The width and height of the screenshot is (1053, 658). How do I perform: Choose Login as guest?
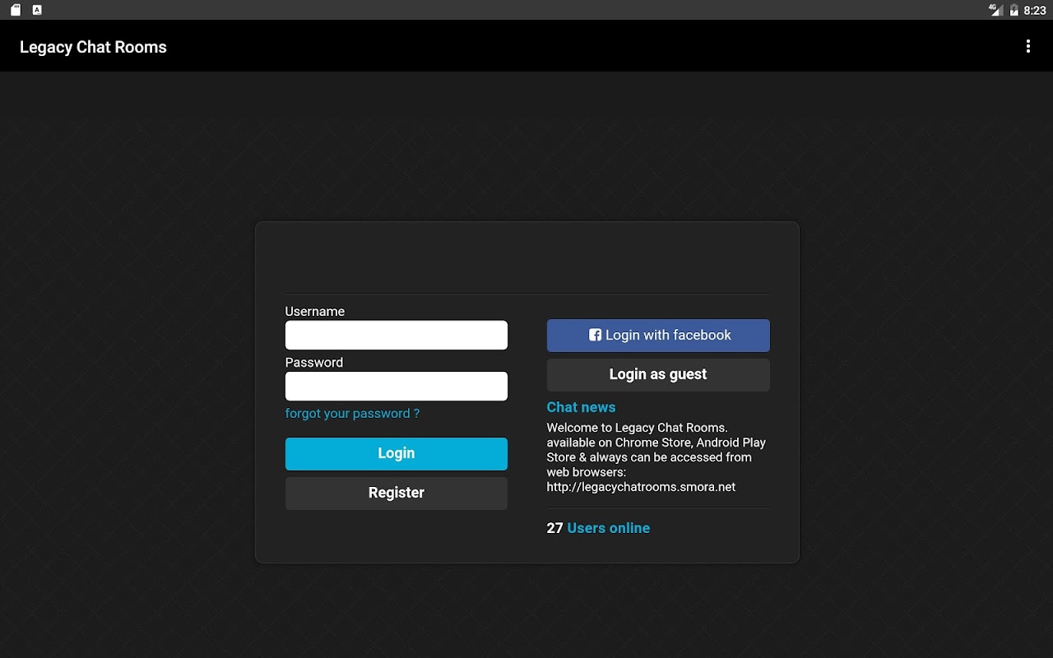coord(658,374)
